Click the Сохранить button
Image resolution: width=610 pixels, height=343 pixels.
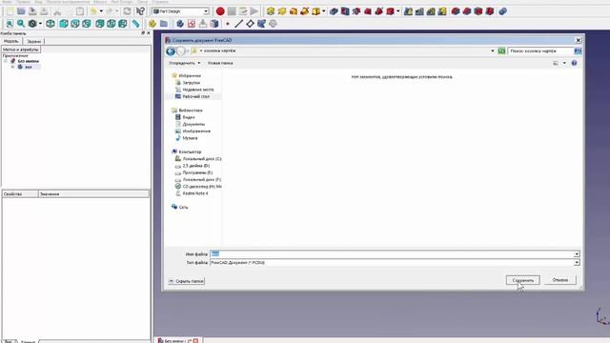click(523, 280)
